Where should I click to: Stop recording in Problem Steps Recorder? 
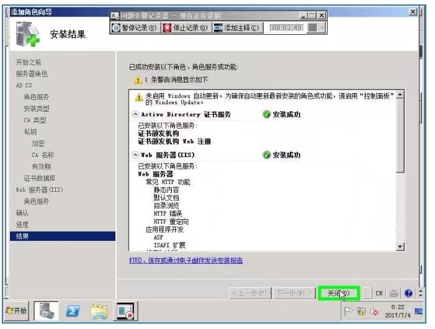(x=186, y=28)
